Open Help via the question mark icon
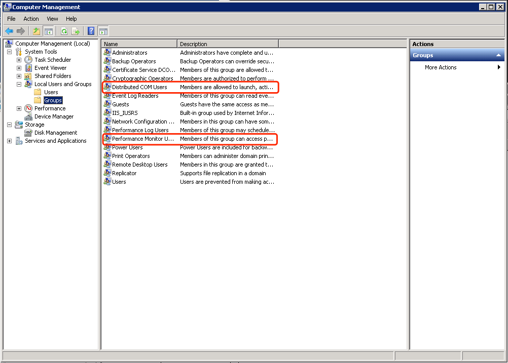This screenshot has height=363, width=508. pyautogui.click(x=91, y=31)
